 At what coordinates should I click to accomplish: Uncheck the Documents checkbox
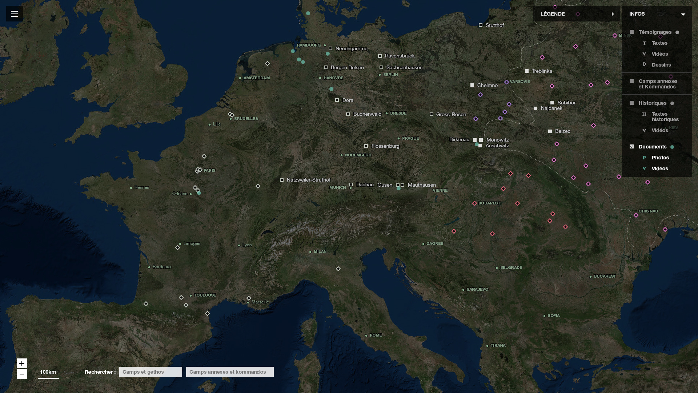pyautogui.click(x=631, y=147)
